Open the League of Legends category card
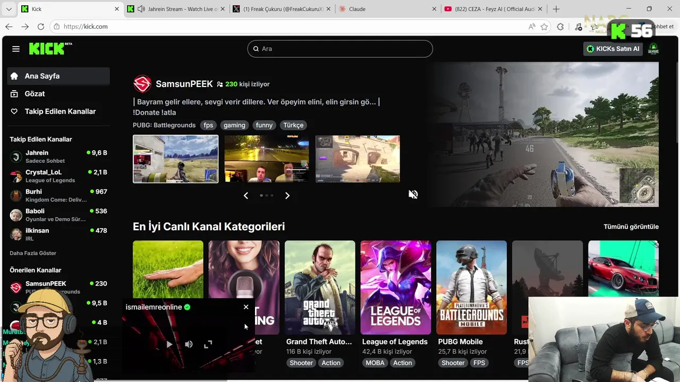The width and height of the screenshot is (680, 382). tap(396, 287)
